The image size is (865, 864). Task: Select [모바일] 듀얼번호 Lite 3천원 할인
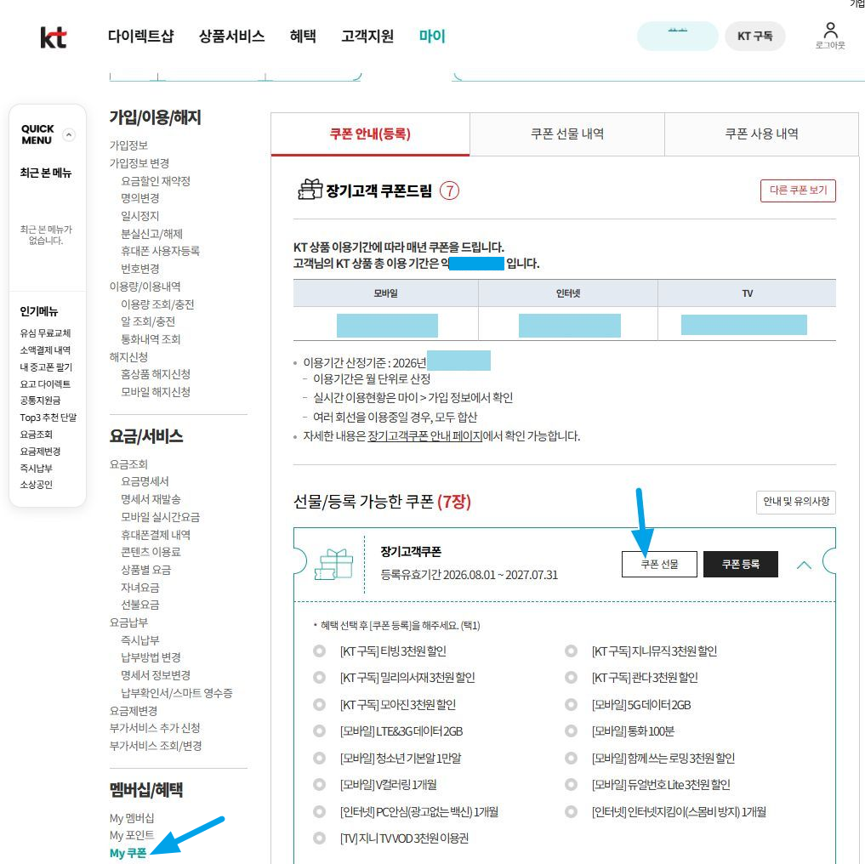coord(571,785)
